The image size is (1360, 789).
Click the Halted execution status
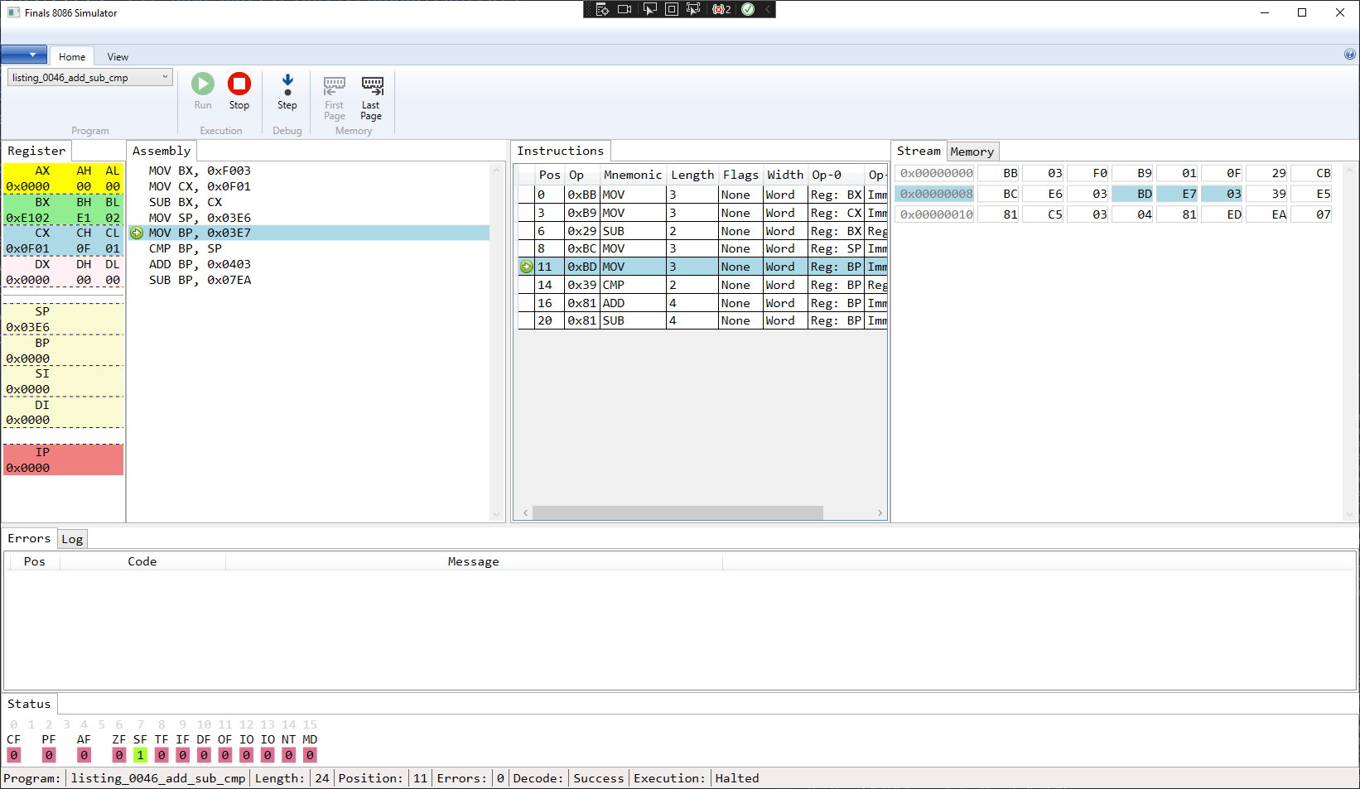click(x=737, y=778)
